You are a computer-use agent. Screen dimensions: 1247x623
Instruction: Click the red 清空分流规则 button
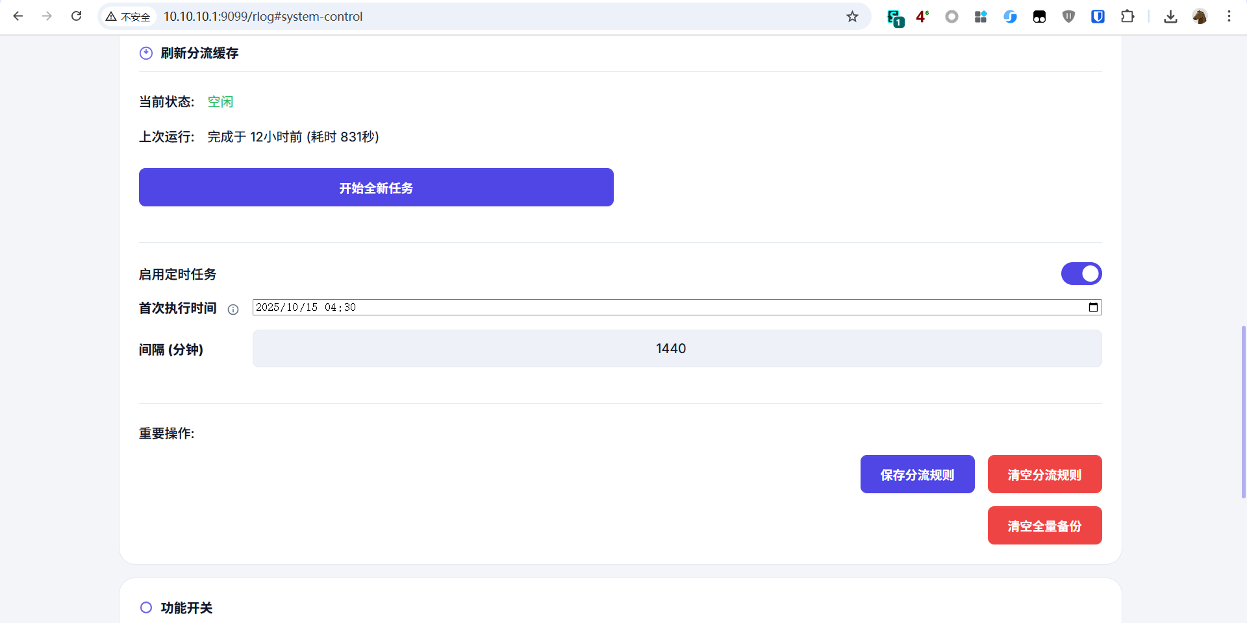[x=1044, y=474]
